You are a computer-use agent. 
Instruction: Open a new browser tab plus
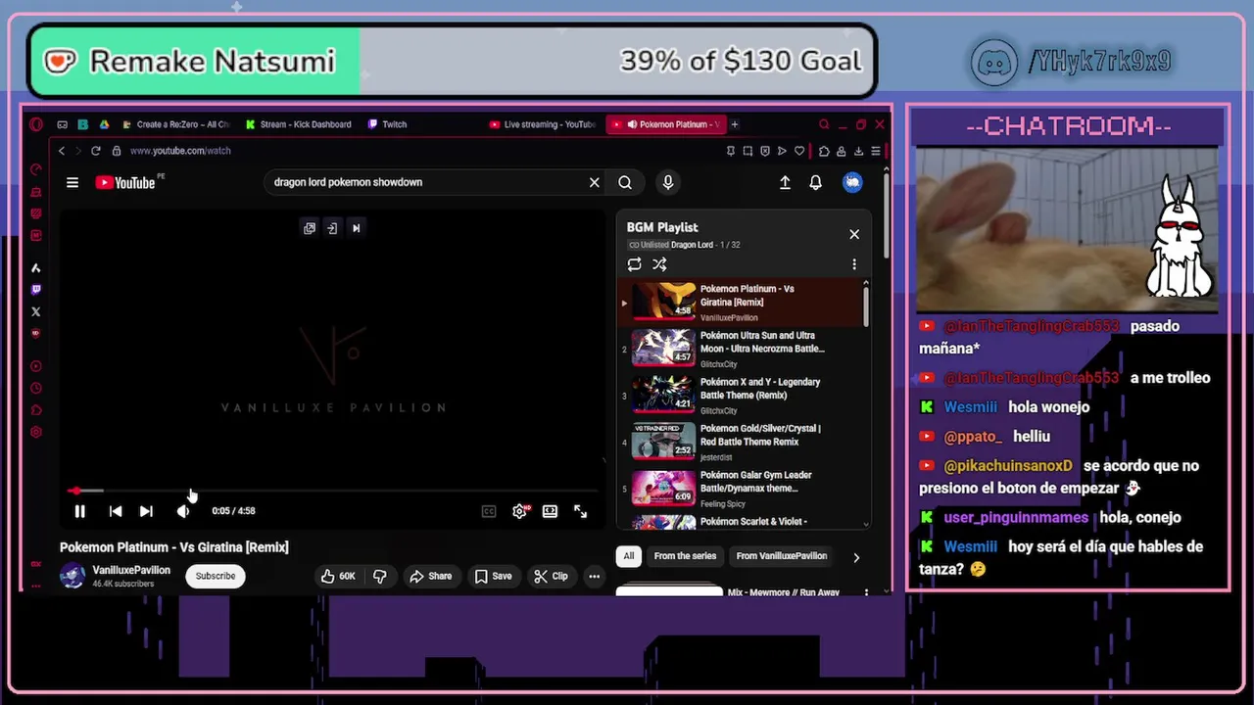734,124
